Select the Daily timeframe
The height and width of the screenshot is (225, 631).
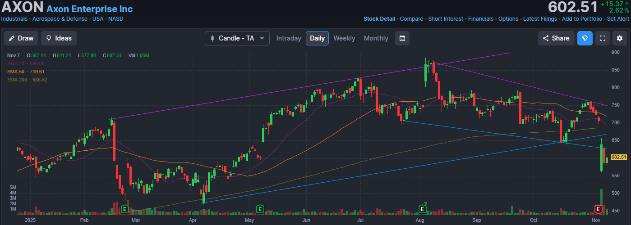[x=317, y=38]
